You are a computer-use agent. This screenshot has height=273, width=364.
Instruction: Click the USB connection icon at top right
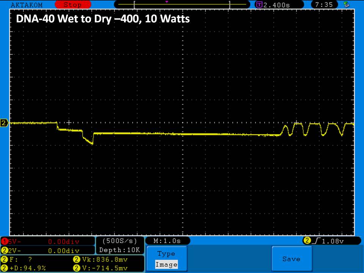click(346, 5)
